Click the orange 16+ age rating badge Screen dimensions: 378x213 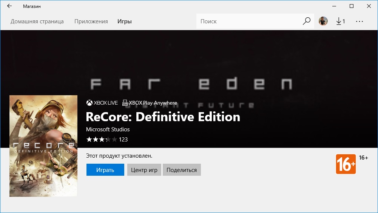tap(346, 164)
